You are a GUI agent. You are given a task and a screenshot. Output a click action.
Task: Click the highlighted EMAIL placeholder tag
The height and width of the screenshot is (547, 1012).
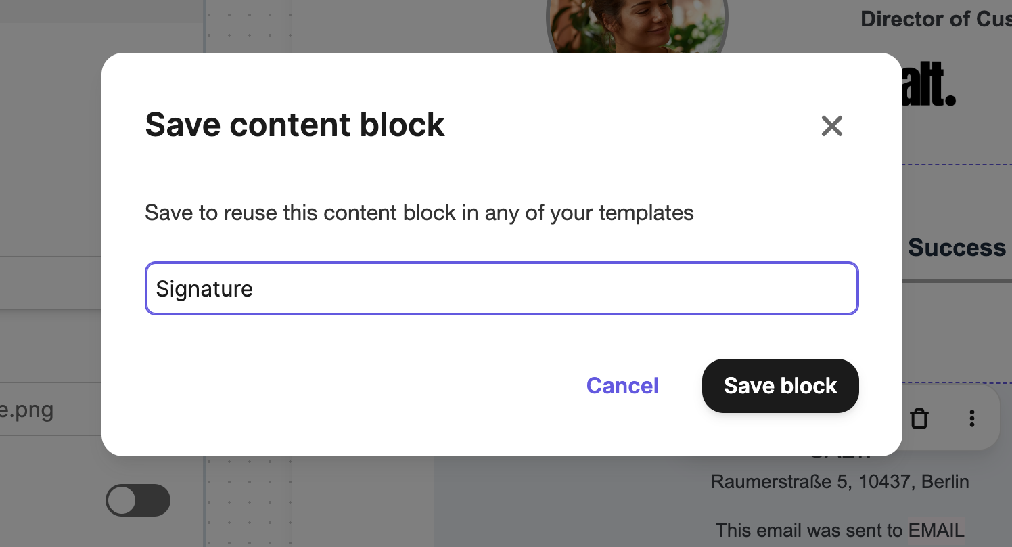click(x=936, y=530)
